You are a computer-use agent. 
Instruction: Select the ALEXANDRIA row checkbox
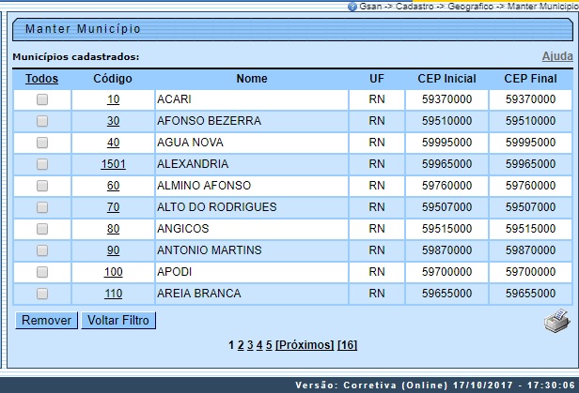tap(42, 164)
